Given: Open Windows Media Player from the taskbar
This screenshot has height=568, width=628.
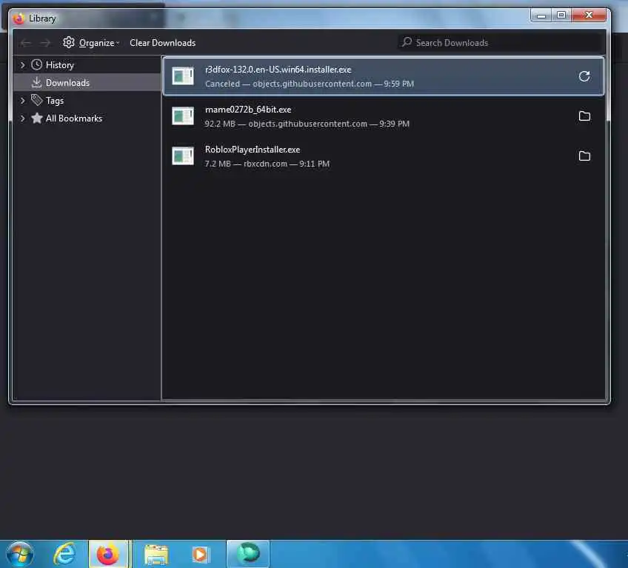Looking at the screenshot, I should click(200, 555).
